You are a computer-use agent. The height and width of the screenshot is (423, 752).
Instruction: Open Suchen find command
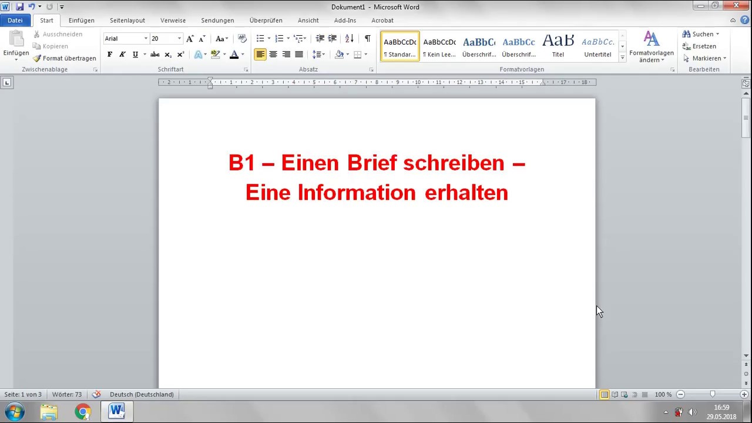[701, 34]
